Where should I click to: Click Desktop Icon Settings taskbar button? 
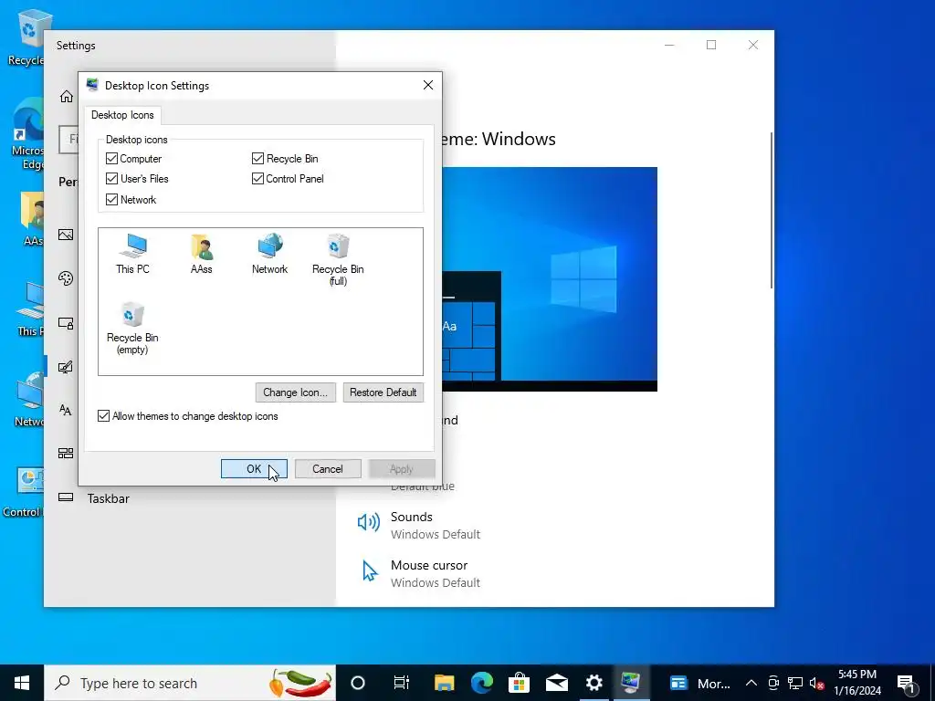(x=631, y=683)
